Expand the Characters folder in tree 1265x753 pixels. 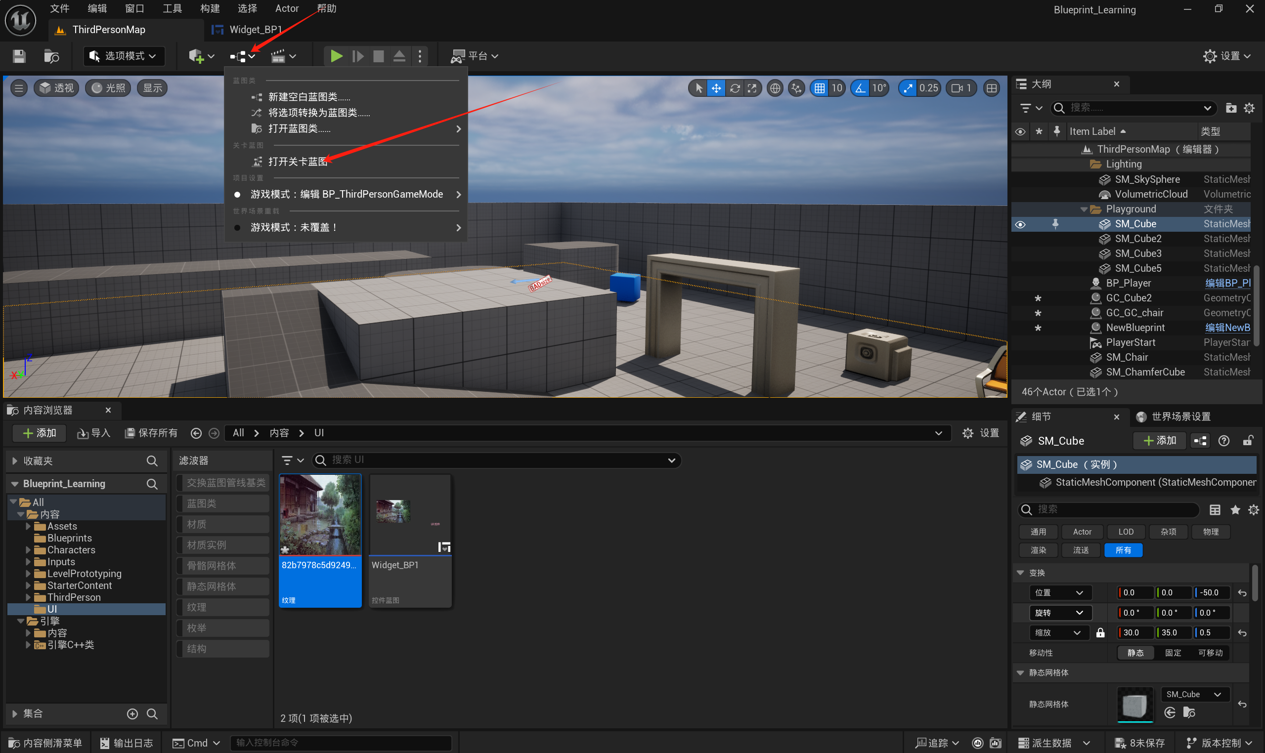point(29,550)
